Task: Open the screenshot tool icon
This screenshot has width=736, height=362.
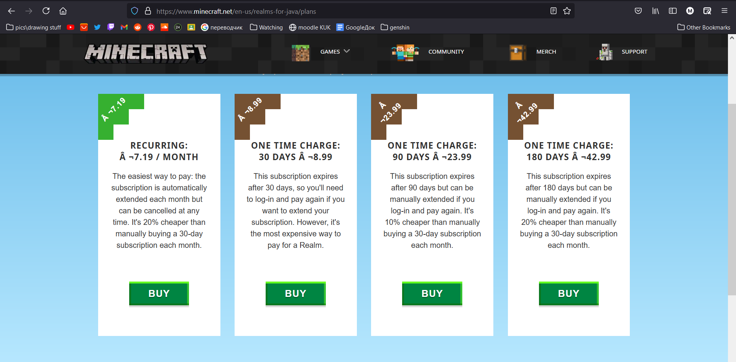Action: 707,11
